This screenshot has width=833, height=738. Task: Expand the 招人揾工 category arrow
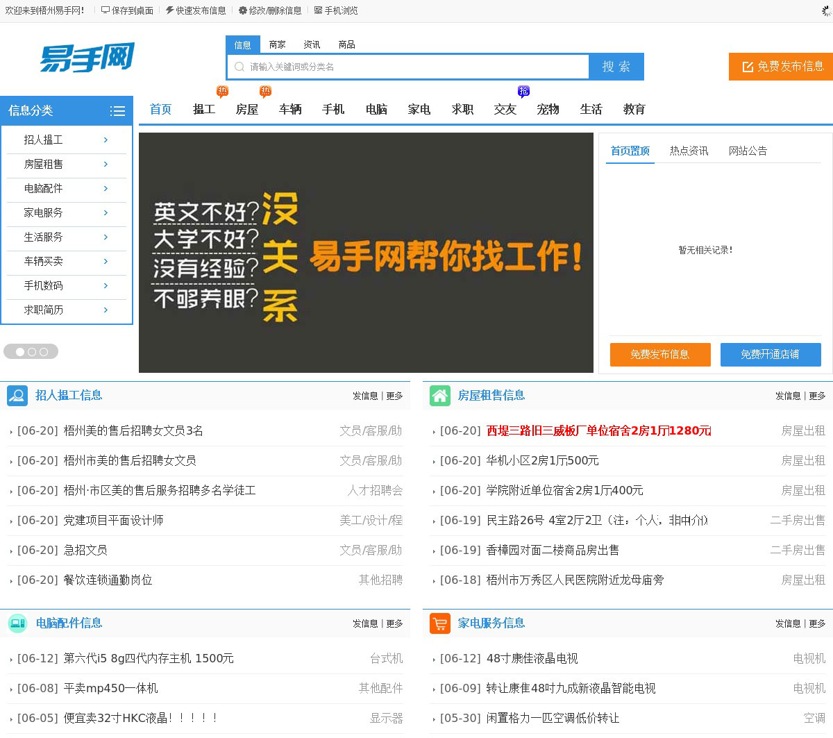click(x=106, y=140)
